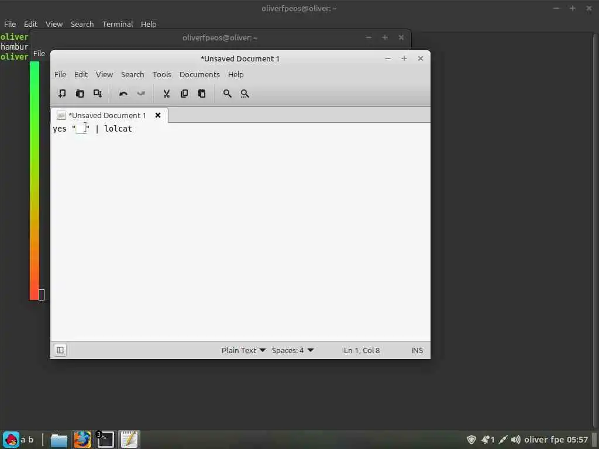Open the editor's File menu
599x449 pixels.
(60, 74)
